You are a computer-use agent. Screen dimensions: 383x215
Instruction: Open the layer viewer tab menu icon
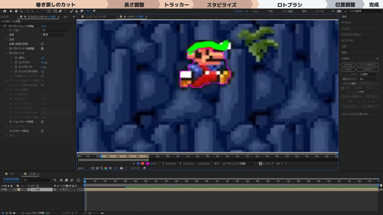(x=146, y=17)
